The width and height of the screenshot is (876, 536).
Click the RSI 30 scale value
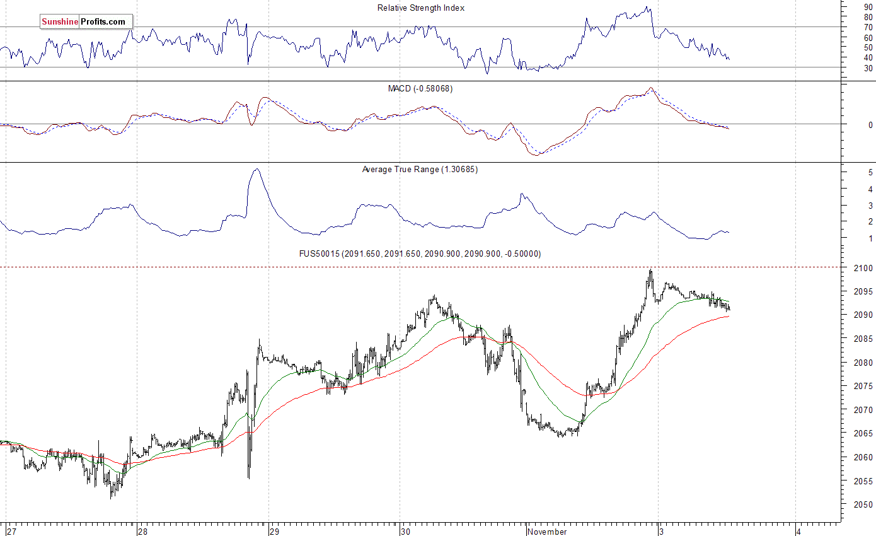(868, 68)
